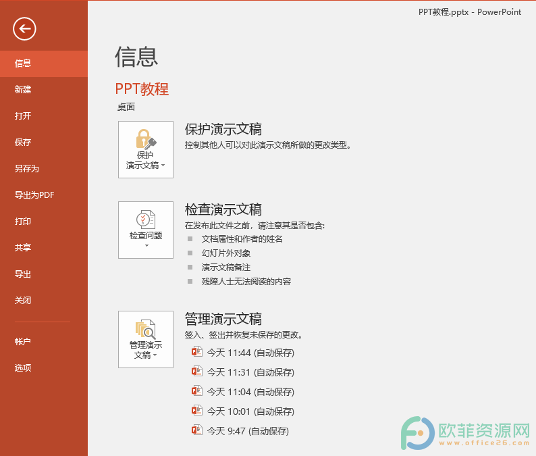536x456 pixels.
Task: Expand the 保护演示文稿 dropdown arrow
Action: (163, 166)
